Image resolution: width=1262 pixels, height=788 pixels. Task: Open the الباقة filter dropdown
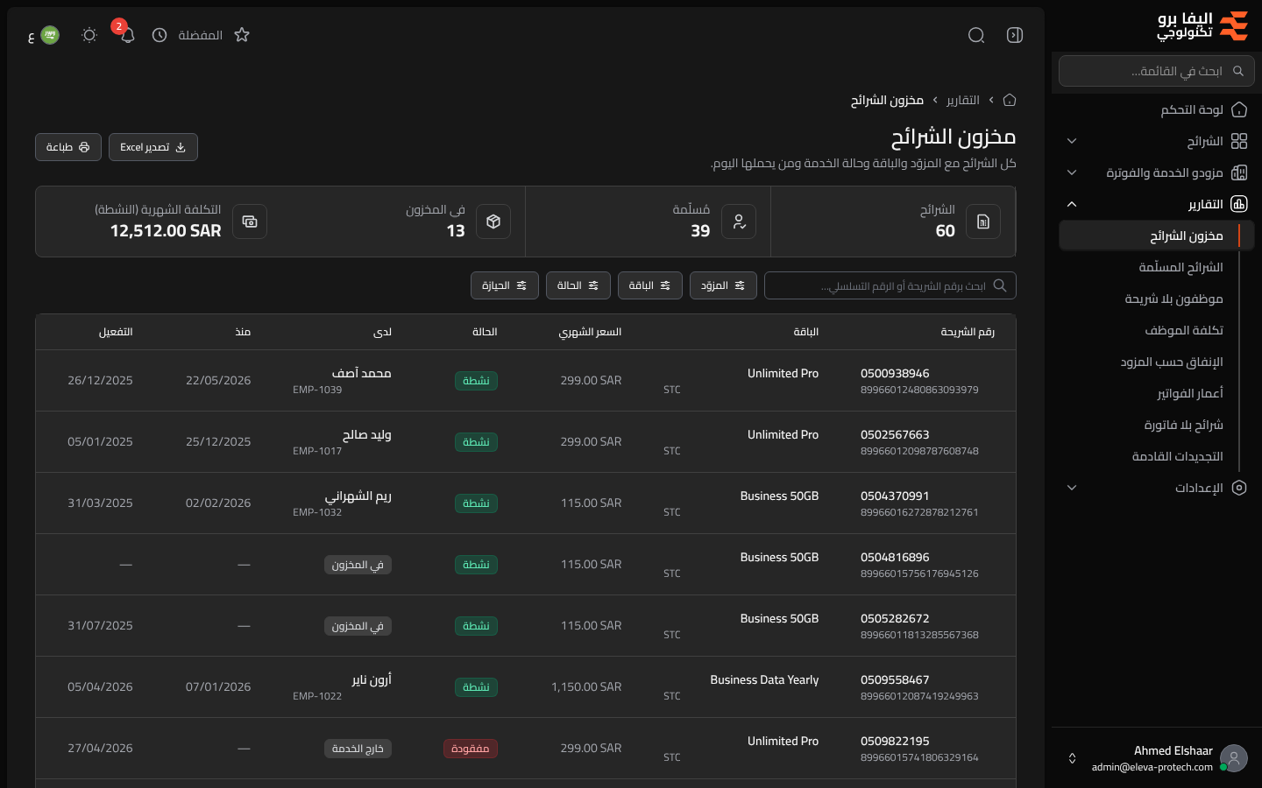[650, 285]
